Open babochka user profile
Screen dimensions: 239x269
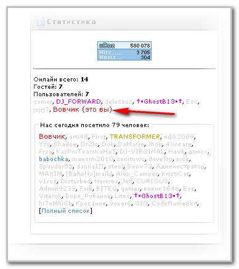point(54,159)
